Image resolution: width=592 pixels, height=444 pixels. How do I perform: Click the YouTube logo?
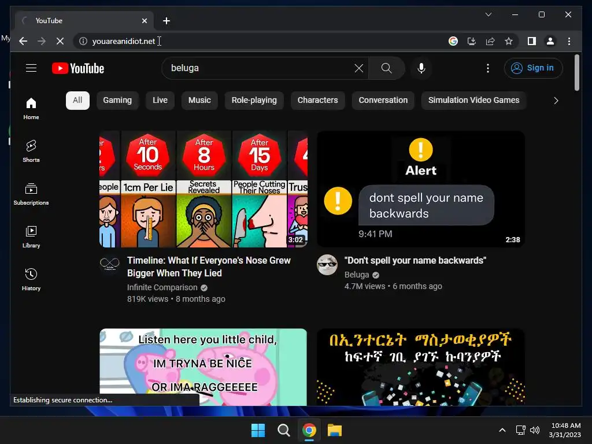tap(78, 68)
